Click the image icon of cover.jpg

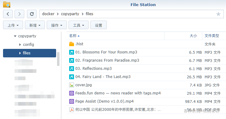tap(72, 85)
